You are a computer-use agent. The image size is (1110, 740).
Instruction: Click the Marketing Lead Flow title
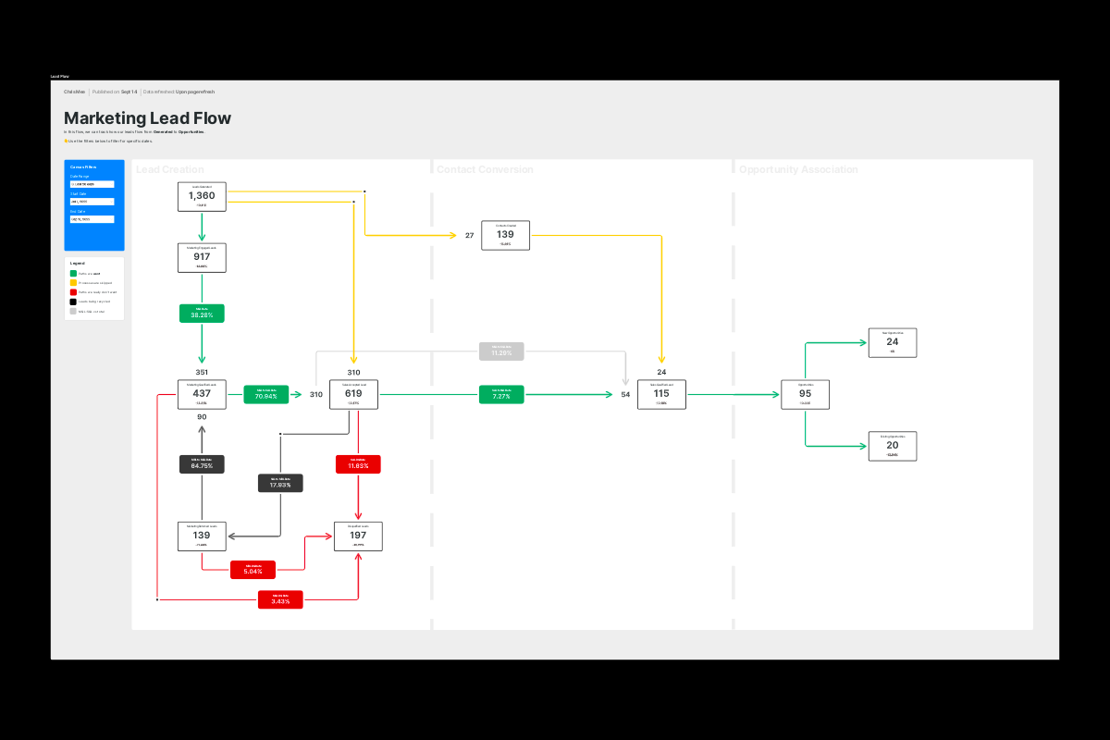147,118
